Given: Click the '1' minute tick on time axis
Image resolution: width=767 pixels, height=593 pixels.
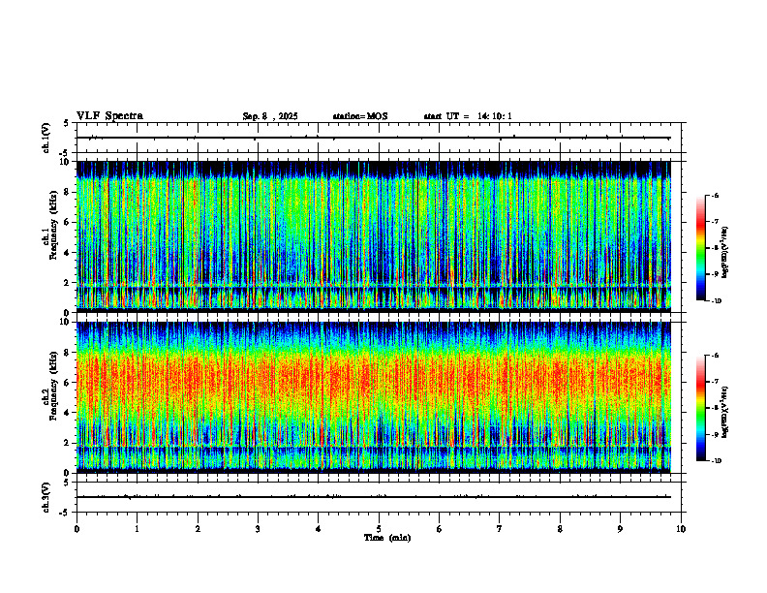Looking at the screenshot, I should pos(137,529).
